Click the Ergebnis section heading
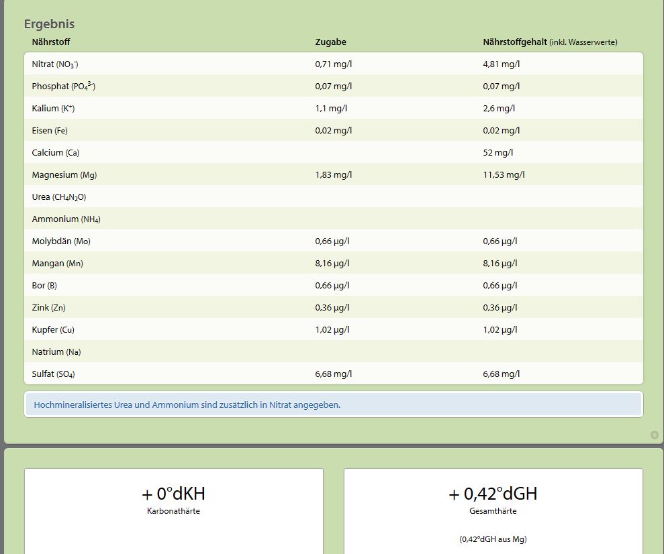This screenshot has width=664, height=554. point(49,24)
